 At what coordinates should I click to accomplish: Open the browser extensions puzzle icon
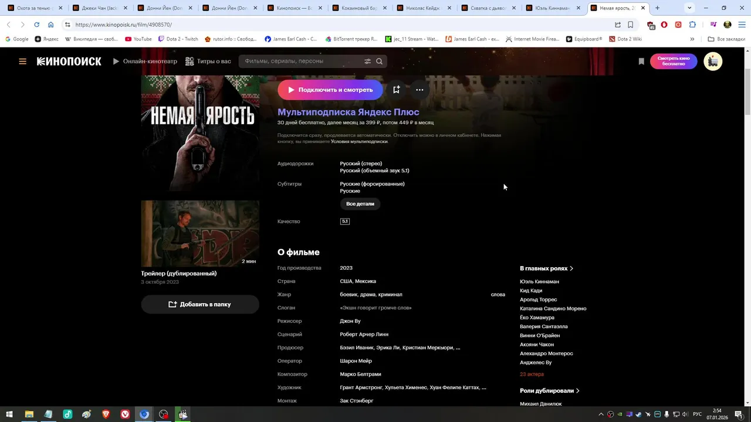[x=692, y=25]
